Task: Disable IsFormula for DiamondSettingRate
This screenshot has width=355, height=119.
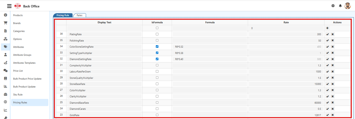Action: tap(157, 59)
